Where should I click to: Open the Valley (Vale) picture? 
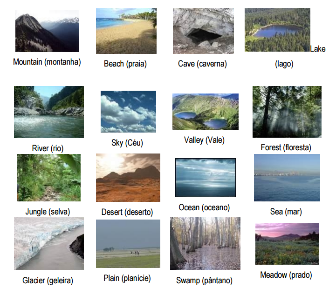pyautogui.click(x=206, y=112)
